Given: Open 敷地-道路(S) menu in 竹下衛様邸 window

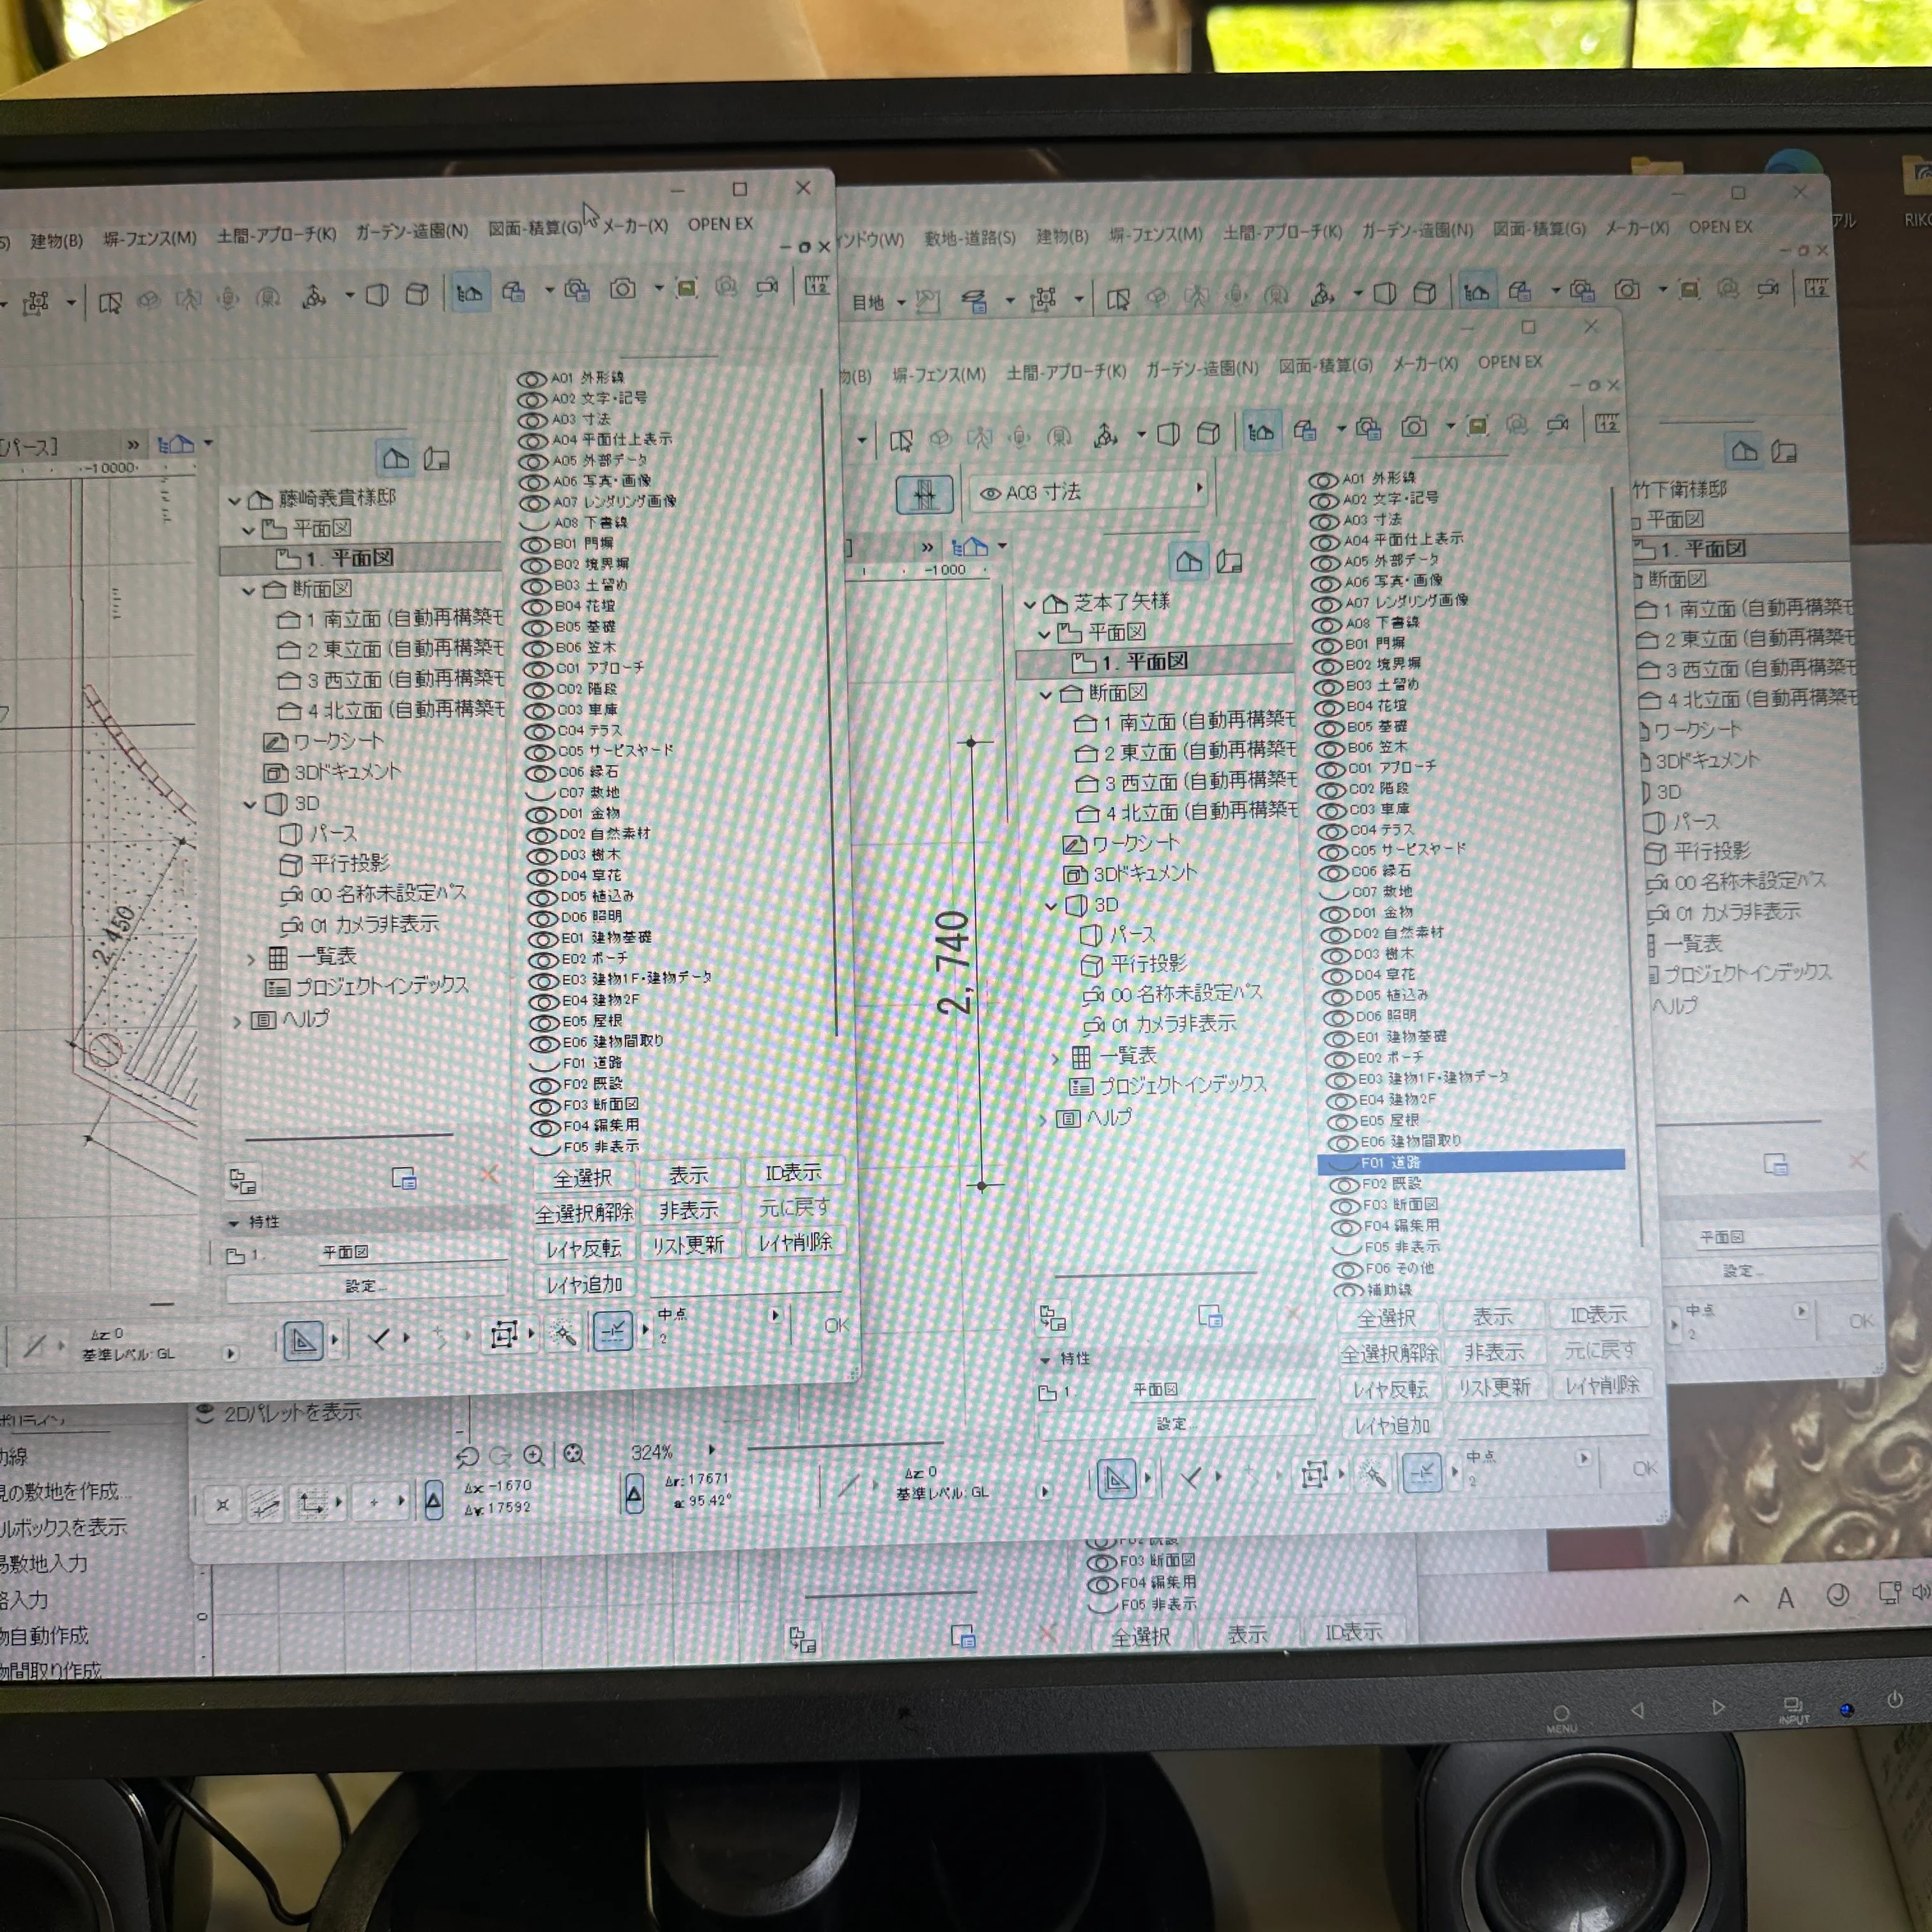Looking at the screenshot, I should (x=969, y=238).
